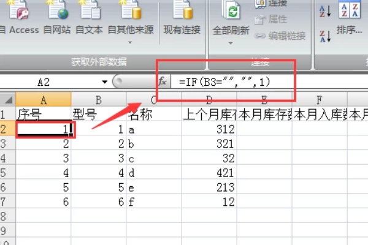Select row 1 header
Viewport: 368px width, 245px height.
[7, 115]
